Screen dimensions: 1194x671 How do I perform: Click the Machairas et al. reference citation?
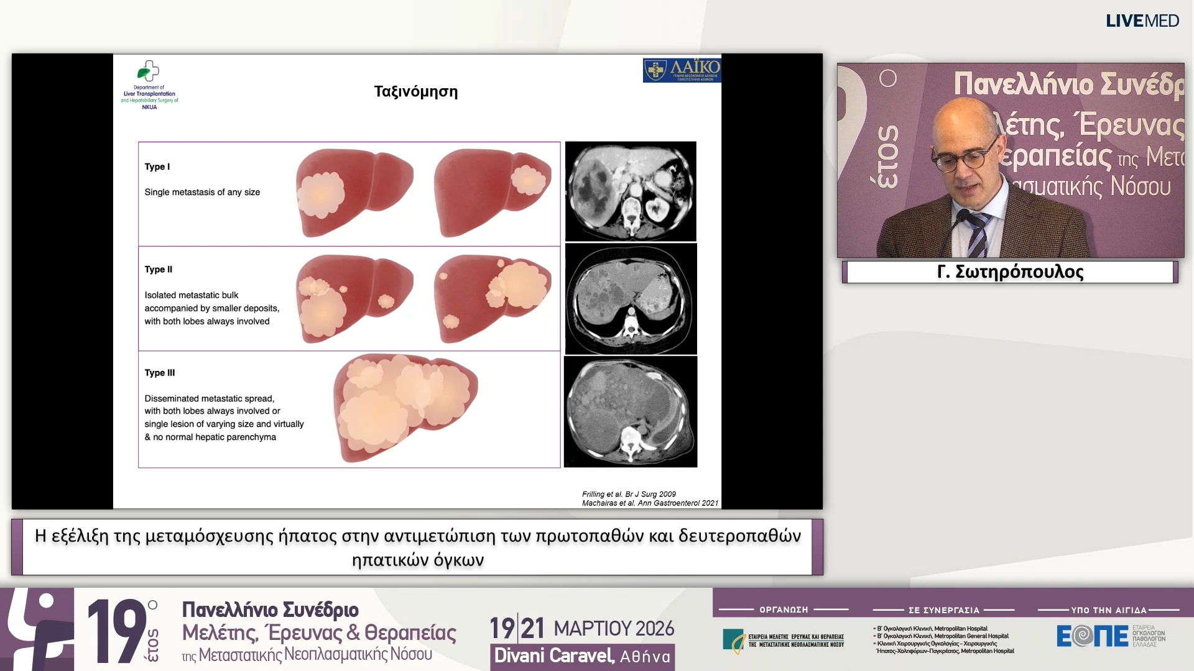pyautogui.click(x=650, y=503)
